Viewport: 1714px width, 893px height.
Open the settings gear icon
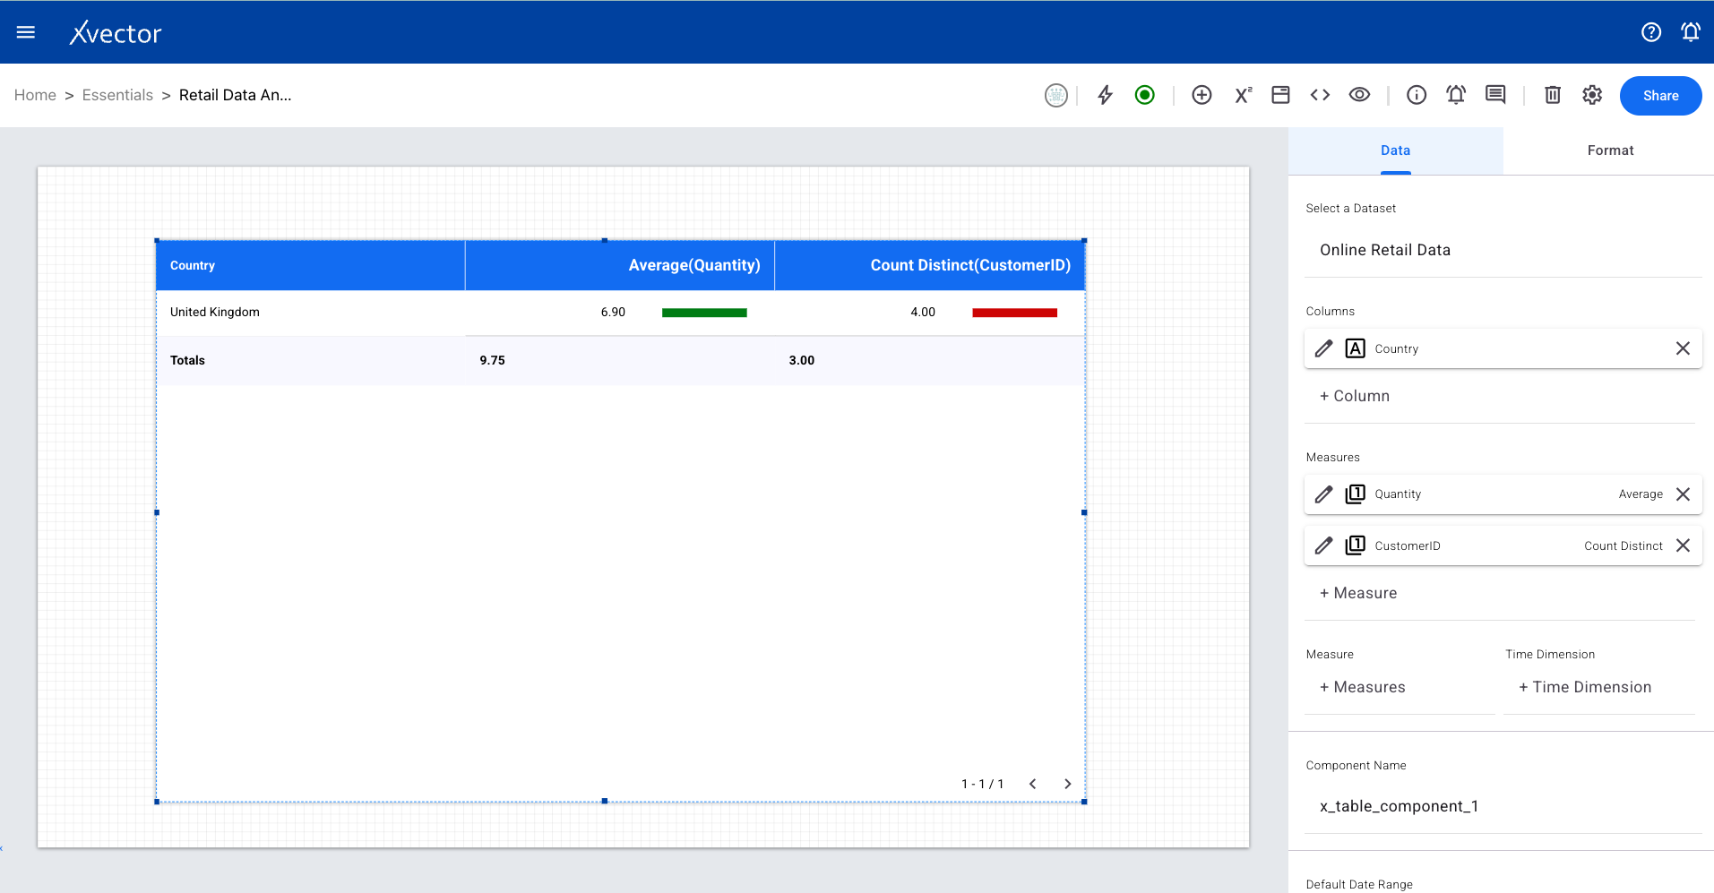click(x=1592, y=95)
